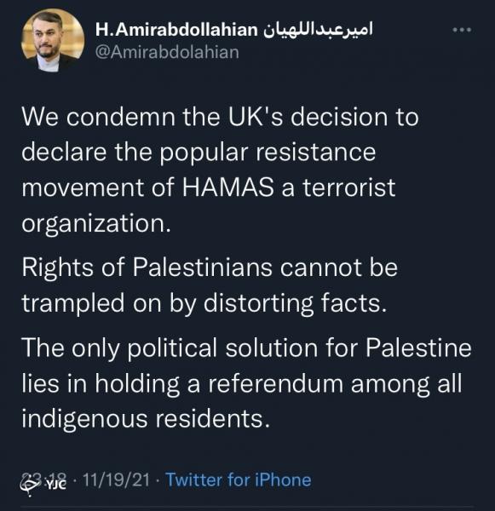This screenshot has width=495, height=511.
Task: Click the word HAMAS in tweet
Action: 228,187
